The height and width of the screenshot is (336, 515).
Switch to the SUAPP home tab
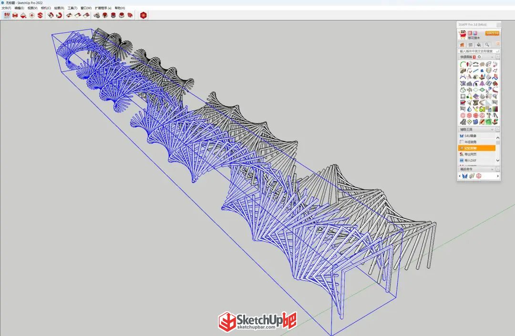(x=462, y=45)
